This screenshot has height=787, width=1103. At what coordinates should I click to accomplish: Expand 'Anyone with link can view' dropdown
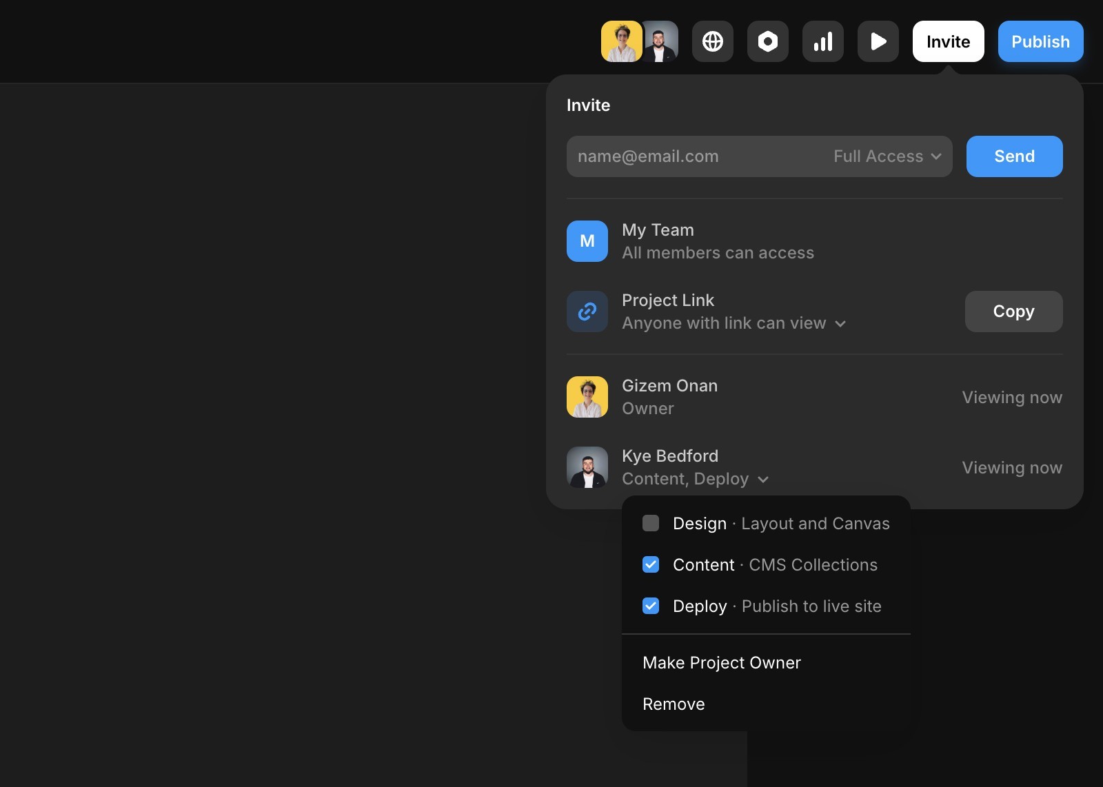734,323
